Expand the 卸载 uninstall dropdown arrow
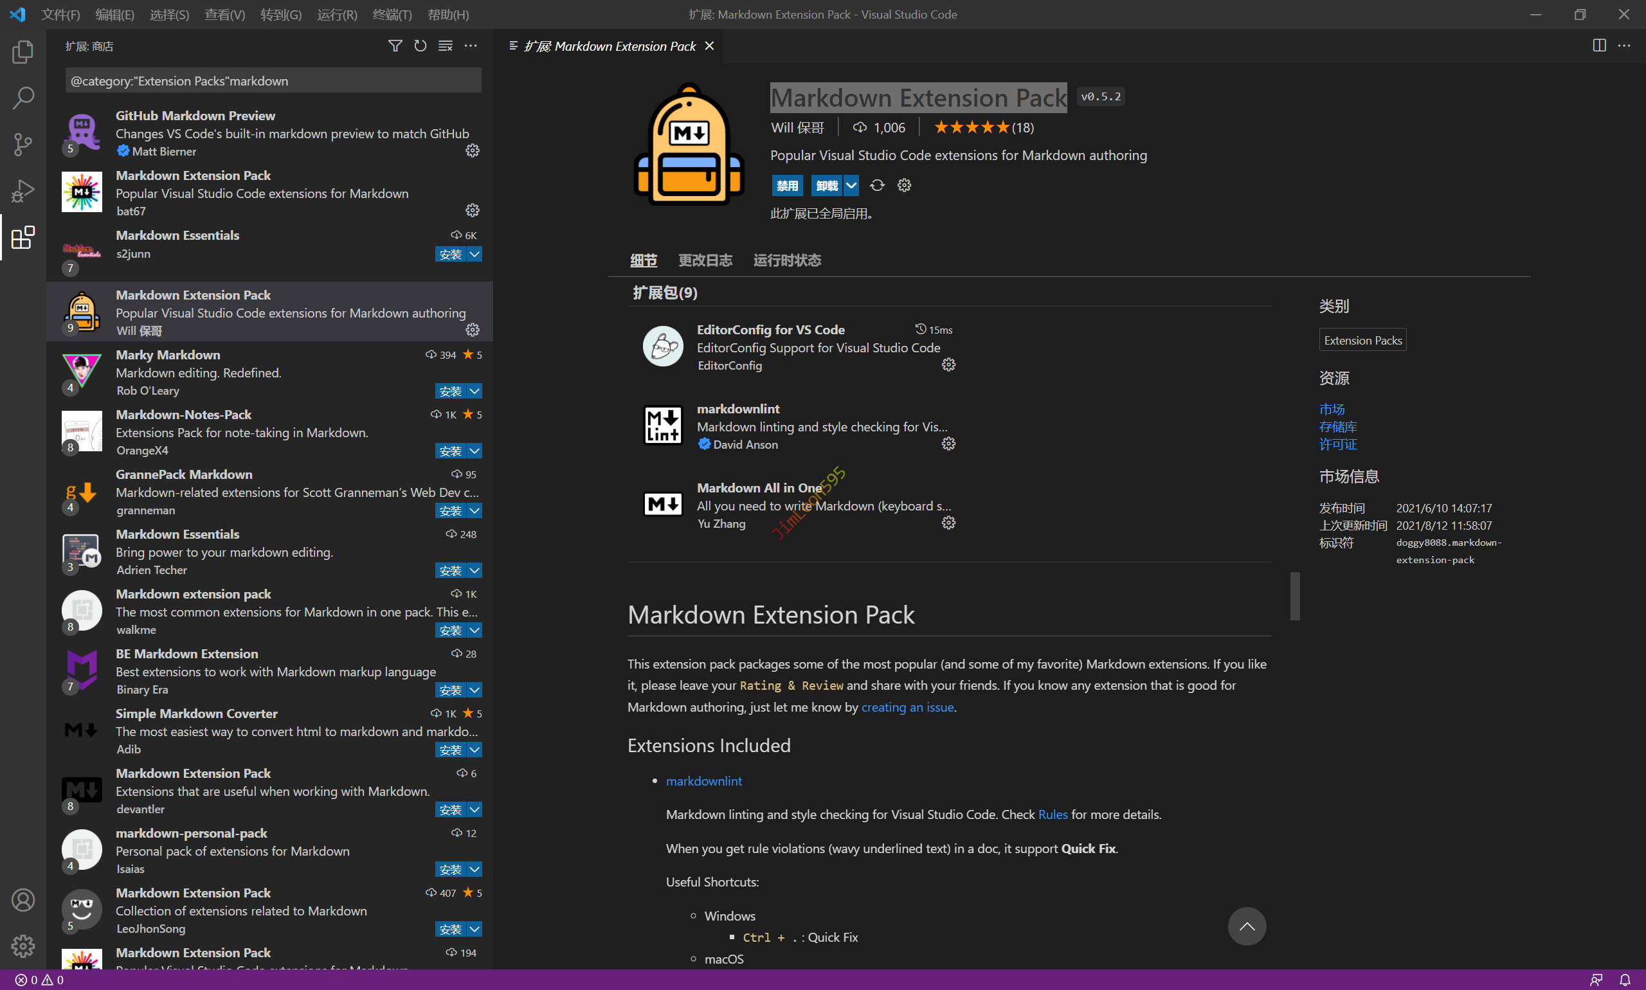Viewport: 1646px width, 990px height. pos(851,185)
